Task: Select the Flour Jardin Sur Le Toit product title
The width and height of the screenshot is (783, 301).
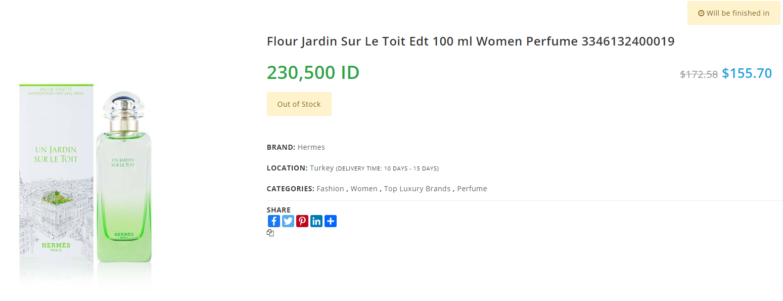Action: click(x=471, y=41)
